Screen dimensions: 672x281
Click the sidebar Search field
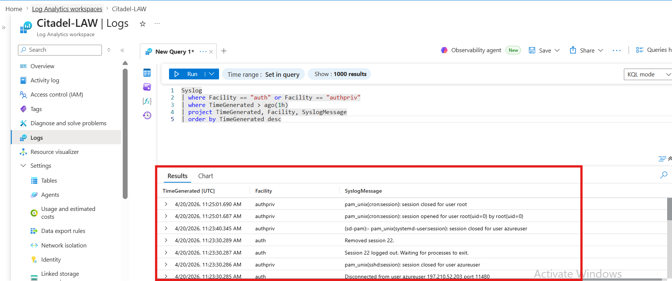60,50
